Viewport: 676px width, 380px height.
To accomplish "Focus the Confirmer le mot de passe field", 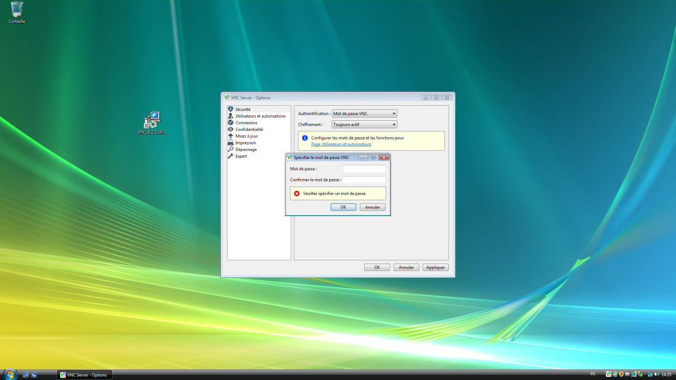I will click(364, 180).
